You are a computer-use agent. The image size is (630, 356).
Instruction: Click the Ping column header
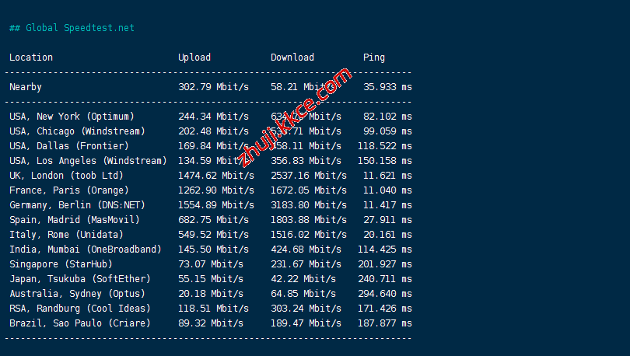click(x=373, y=58)
